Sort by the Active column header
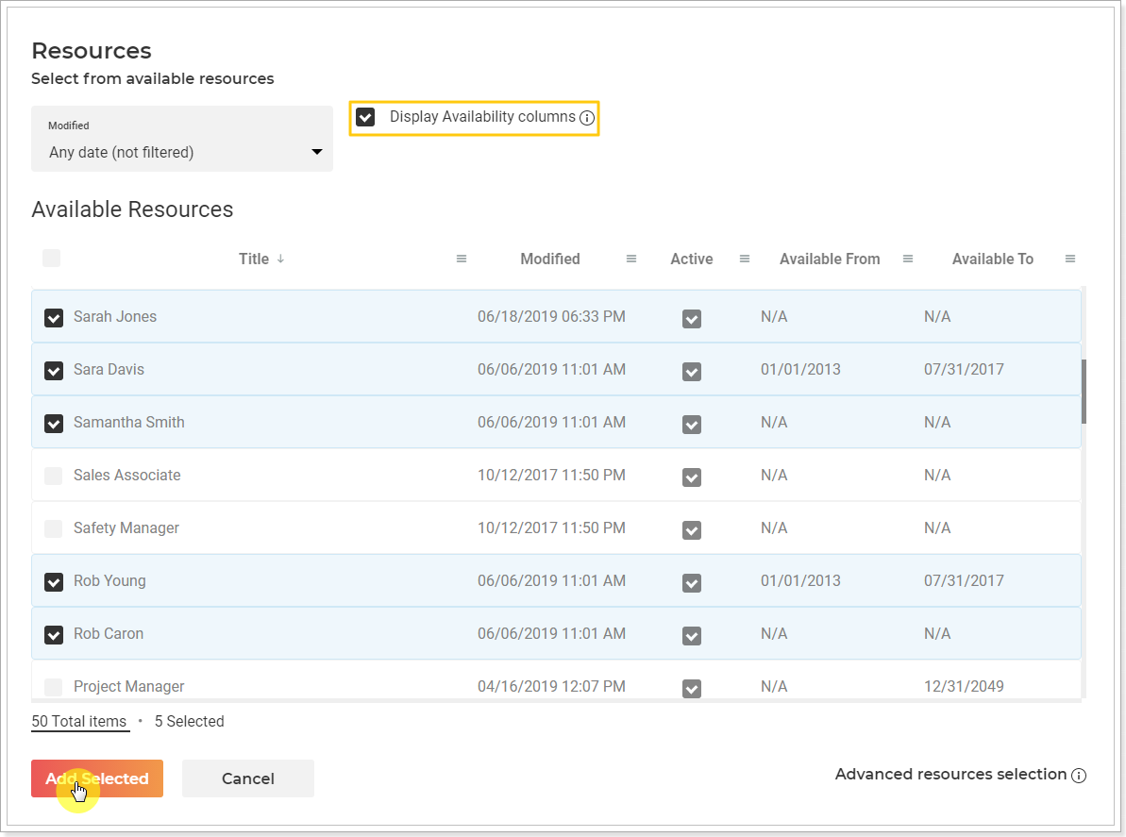Viewport: 1126px width, 837px height. (x=692, y=259)
